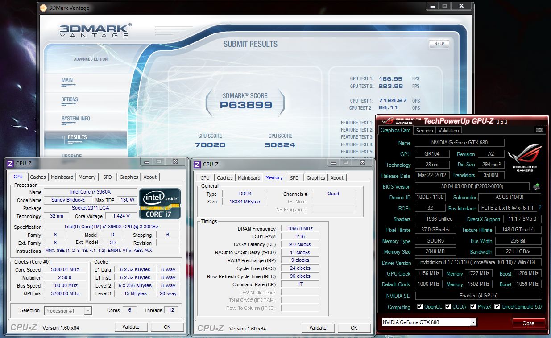Viewport: 551px width, 338px height.
Task: Click the 3DMark Vantage title bar icon
Action: (42, 8)
